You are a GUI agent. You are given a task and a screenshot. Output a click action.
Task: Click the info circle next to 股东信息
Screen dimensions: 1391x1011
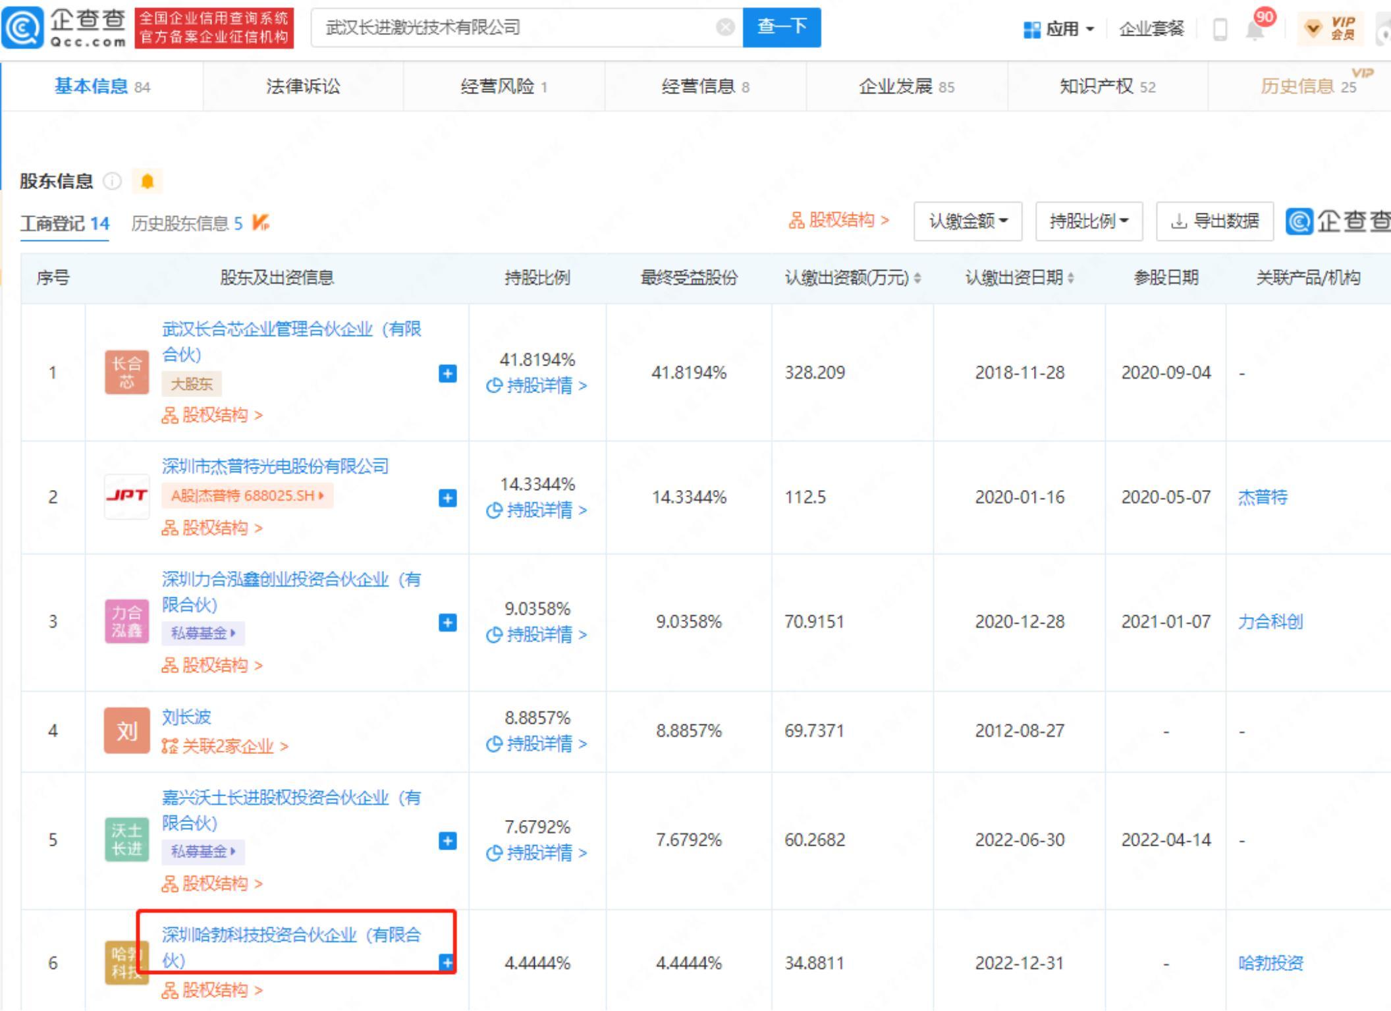click(x=113, y=181)
